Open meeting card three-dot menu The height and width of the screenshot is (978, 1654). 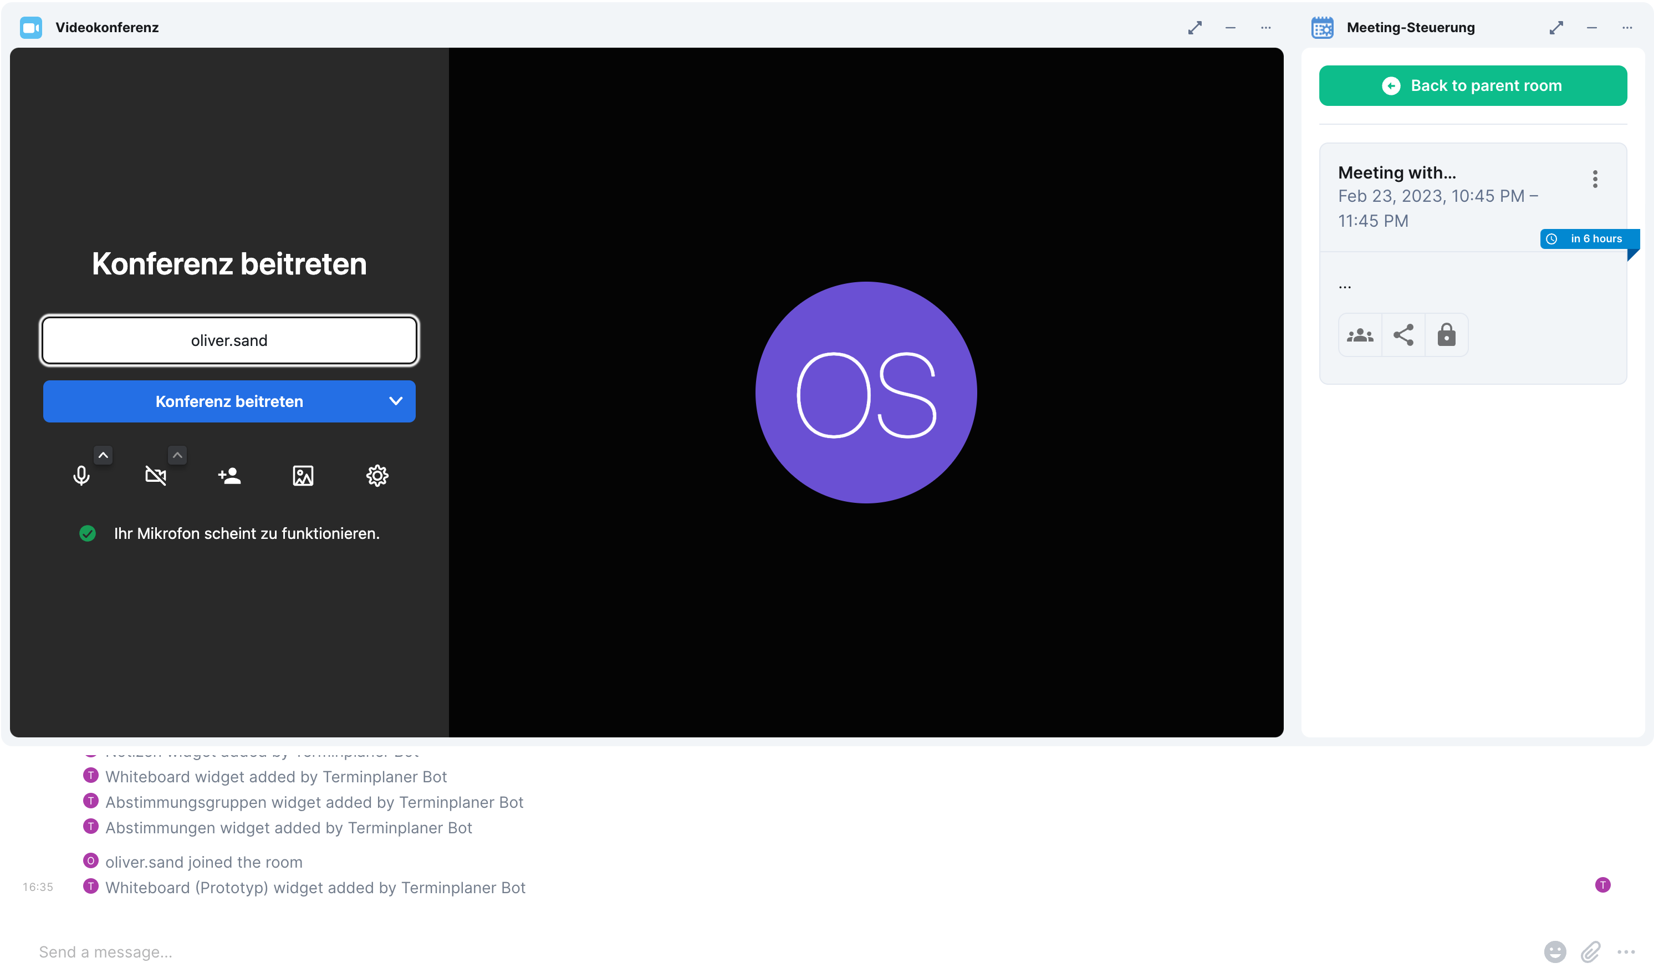click(x=1594, y=179)
